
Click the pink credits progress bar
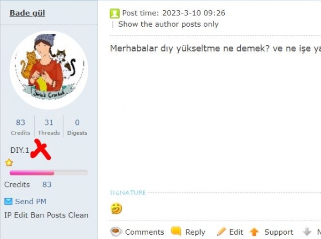(49, 173)
